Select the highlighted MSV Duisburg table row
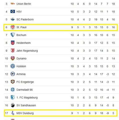This screenshot has height=120, width=119. [x=61, y=113]
